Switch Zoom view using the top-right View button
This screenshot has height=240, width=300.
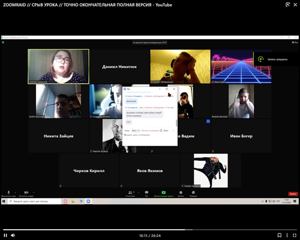pyautogui.click(x=295, y=43)
